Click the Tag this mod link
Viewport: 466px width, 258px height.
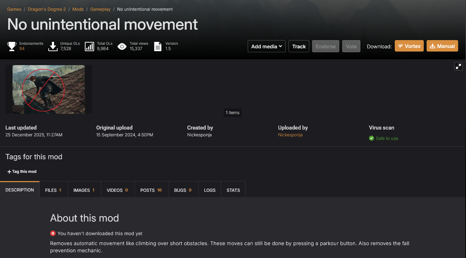click(22, 171)
